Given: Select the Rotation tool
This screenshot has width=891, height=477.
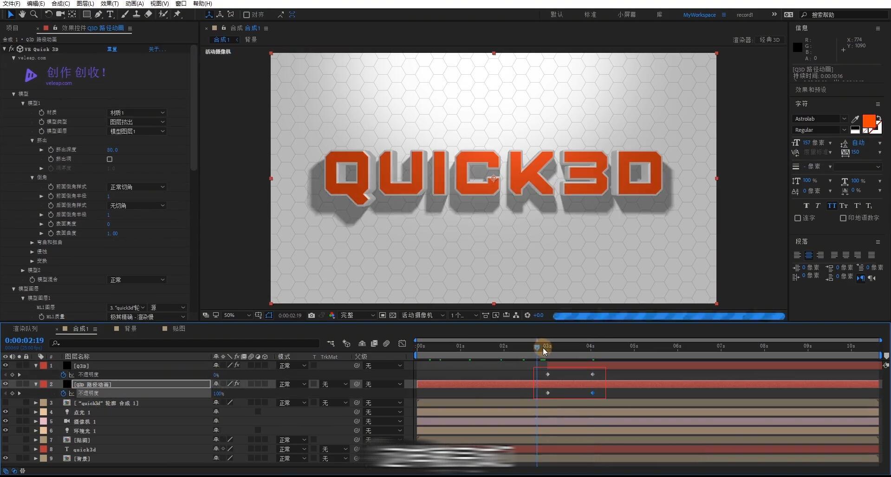Looking at the screenshot, I should tap(48, 14).
